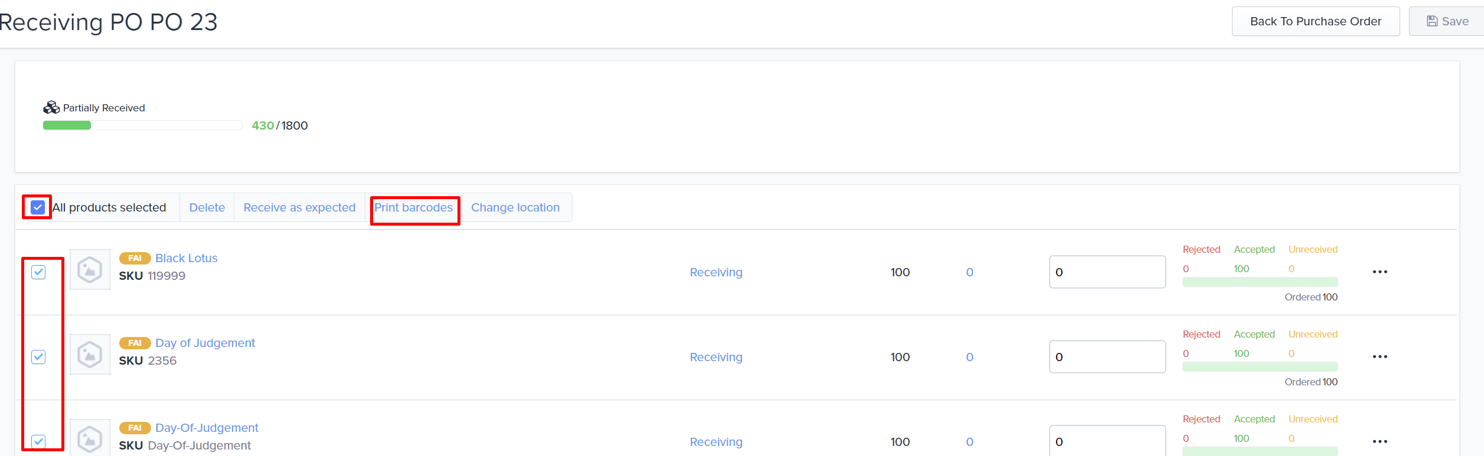The height and width of the screenshot is (456, 1484).
Task: Click the Partially Received boxes icon
Action: coord(51,107)
